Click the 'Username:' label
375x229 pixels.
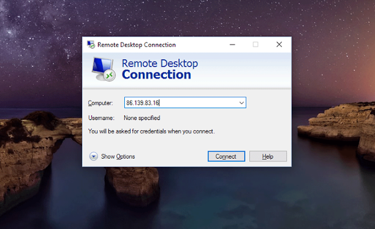pyautogui.click(x=101, y=118)
